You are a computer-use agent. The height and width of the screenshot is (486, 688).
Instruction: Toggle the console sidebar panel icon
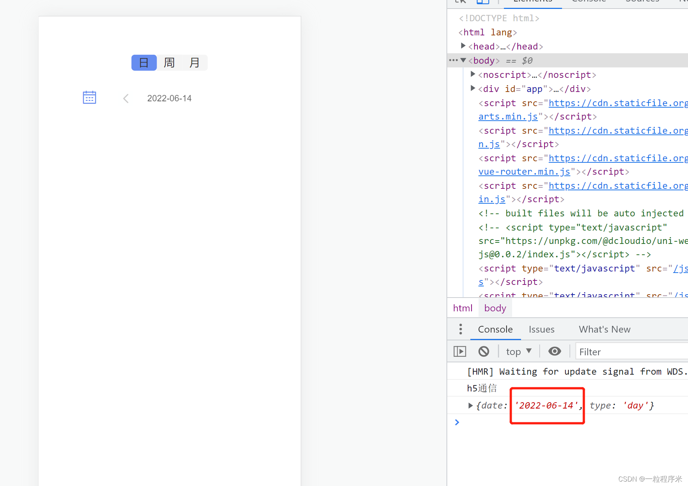click(x=460, y=351)
